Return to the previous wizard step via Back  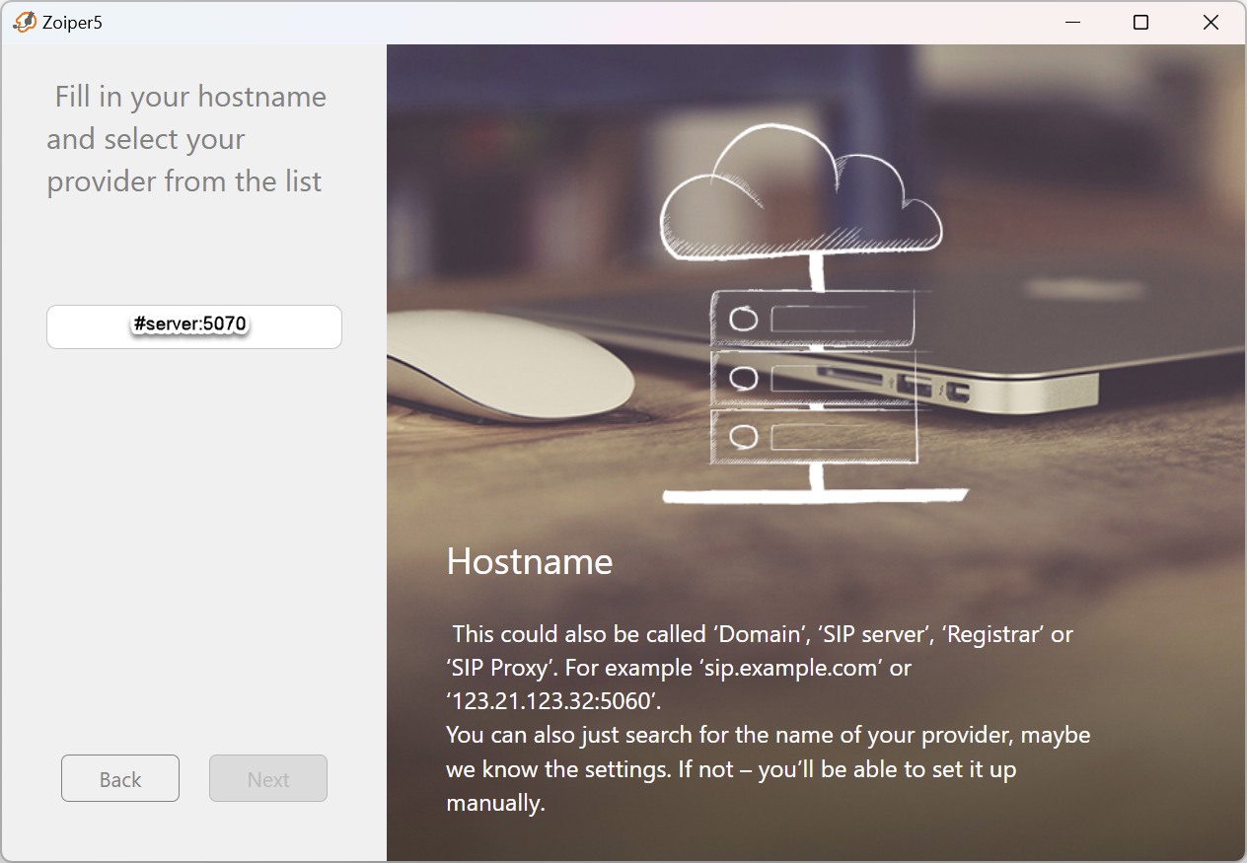click(x=119, y=778)
